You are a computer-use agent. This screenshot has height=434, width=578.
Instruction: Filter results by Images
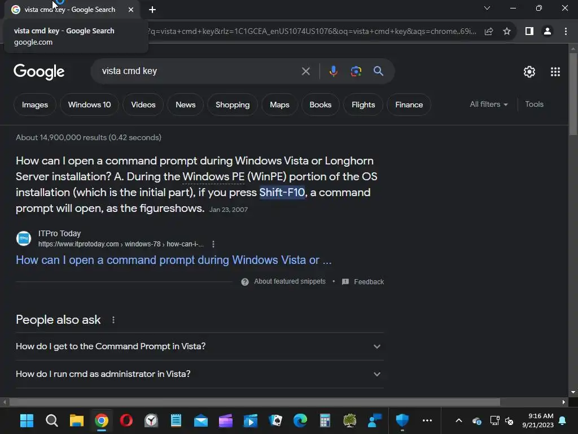coord(35,105)
